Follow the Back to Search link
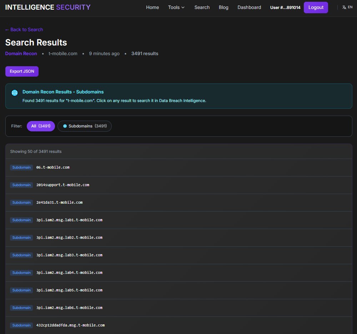Image resolution: width=357 pixels, height=334 pixels. (24, 29)
